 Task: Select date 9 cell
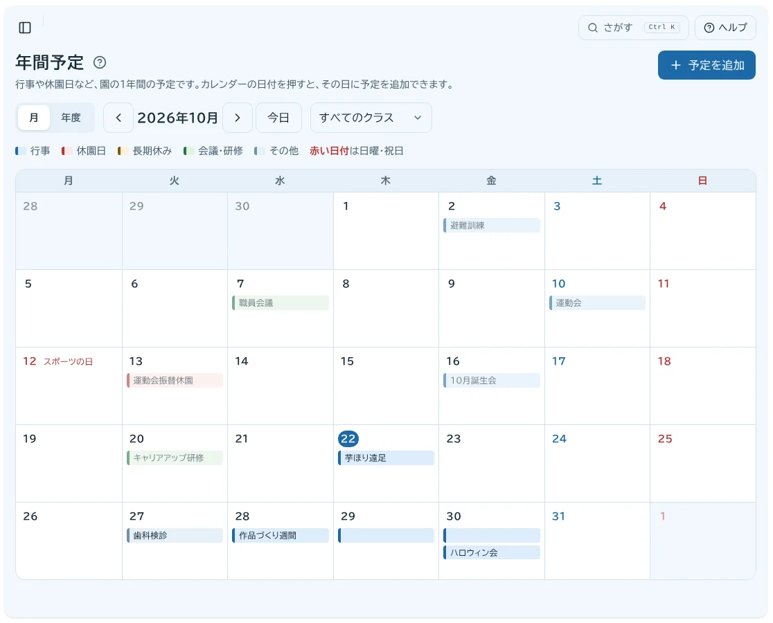(x=492, y=308)
